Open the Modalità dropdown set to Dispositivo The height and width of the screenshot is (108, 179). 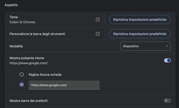point(146,46)
